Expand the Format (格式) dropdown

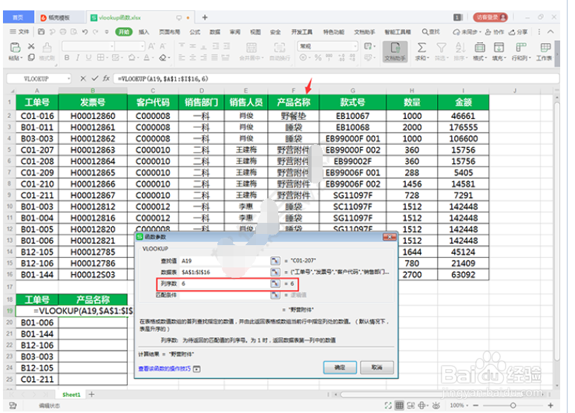click(479, 58)
